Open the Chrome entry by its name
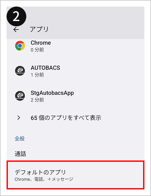The width and height of the screenshot is (151, 196). coord(41,43)
